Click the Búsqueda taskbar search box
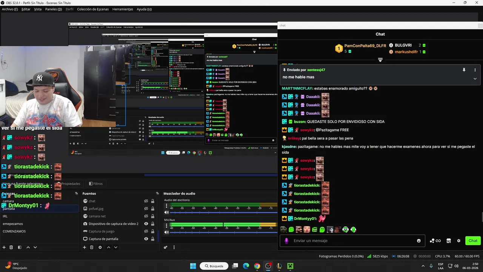This screenshot has height=272, width=483. pos(214,266)
